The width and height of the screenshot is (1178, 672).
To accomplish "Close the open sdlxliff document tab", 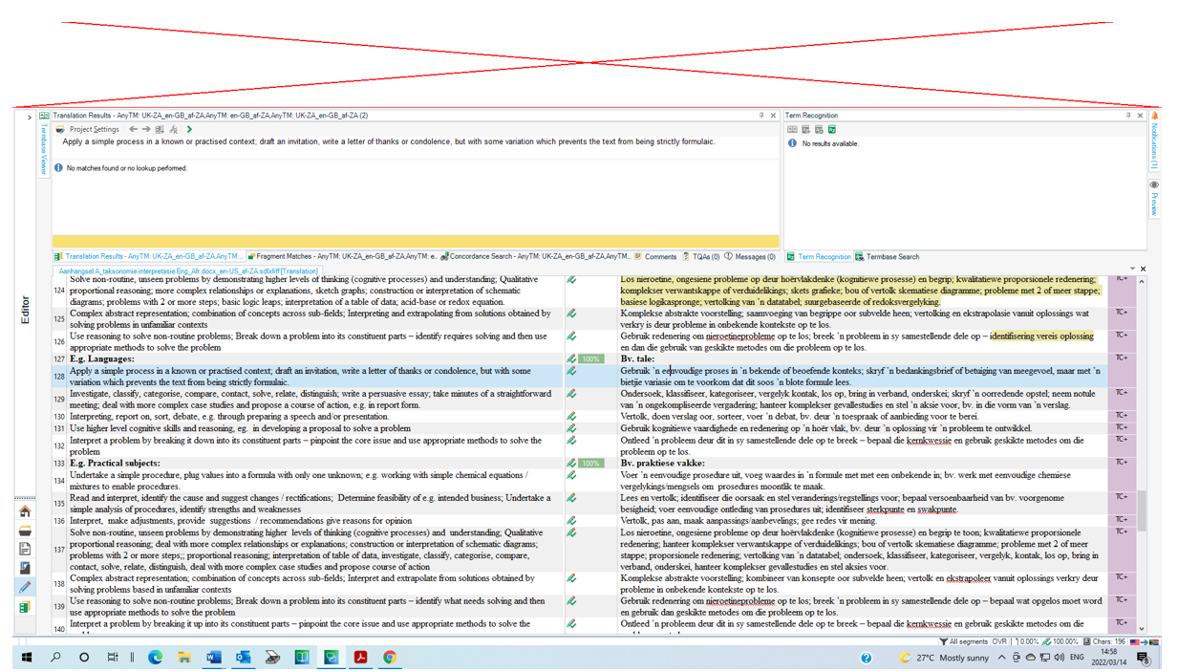I will 1143,270.
